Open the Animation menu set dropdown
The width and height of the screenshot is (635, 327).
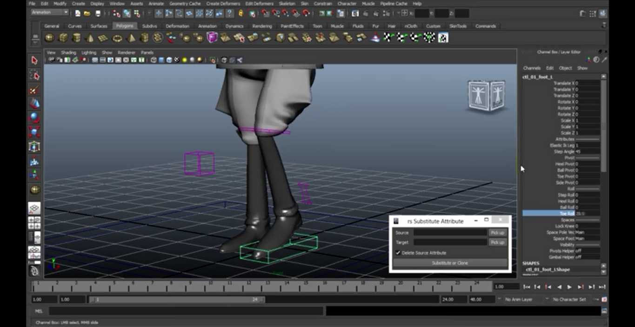click(49, 13)
